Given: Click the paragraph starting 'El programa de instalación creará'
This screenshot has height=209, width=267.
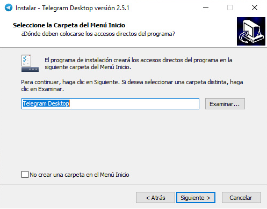Looking at the screenshot, I should (x=139, y=64).
